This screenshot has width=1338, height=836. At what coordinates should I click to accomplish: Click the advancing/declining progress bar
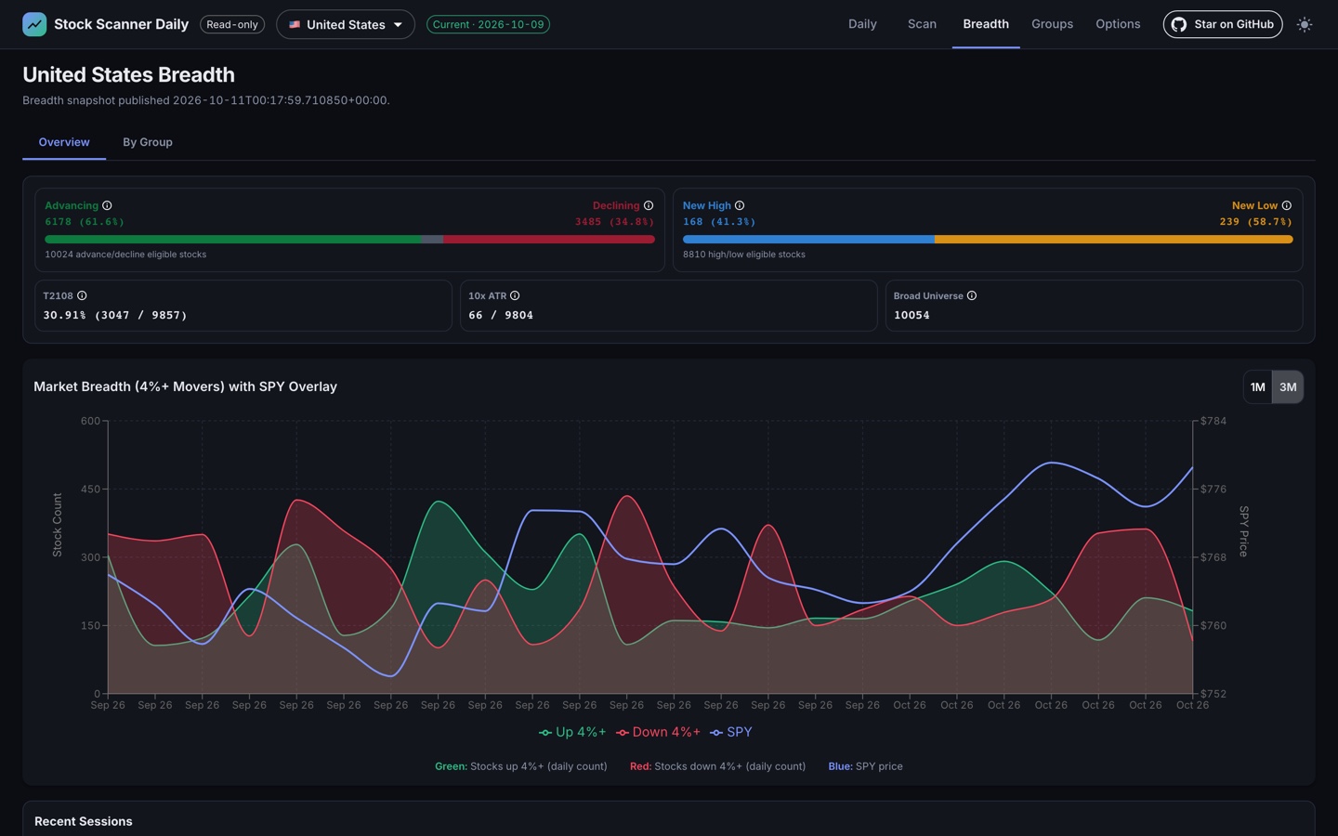click(x=349, y=239)
